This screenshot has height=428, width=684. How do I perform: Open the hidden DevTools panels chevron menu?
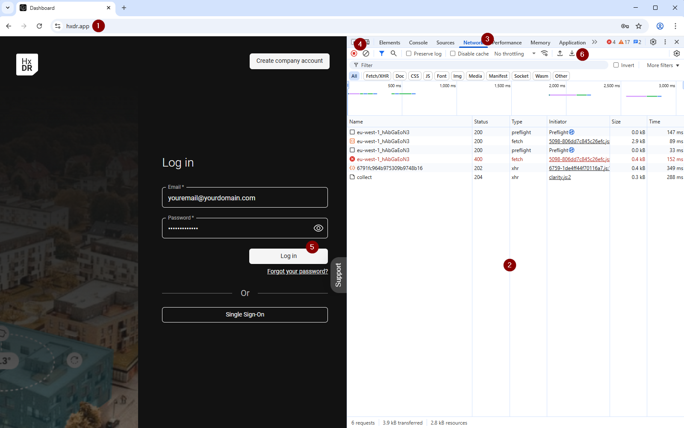click(595, 42)
